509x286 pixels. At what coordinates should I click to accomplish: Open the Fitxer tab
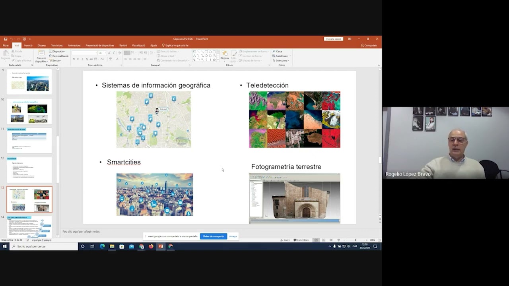[6, 45]
